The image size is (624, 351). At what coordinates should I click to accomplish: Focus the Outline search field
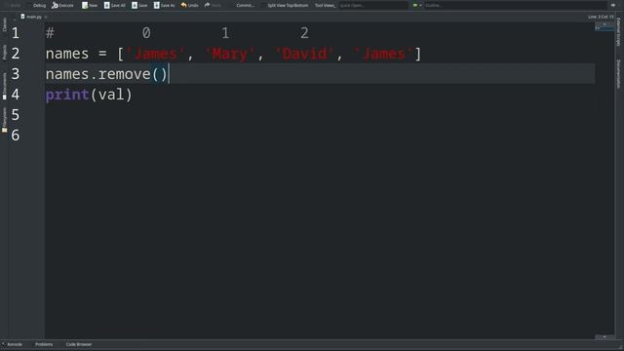tap(516, 5)
